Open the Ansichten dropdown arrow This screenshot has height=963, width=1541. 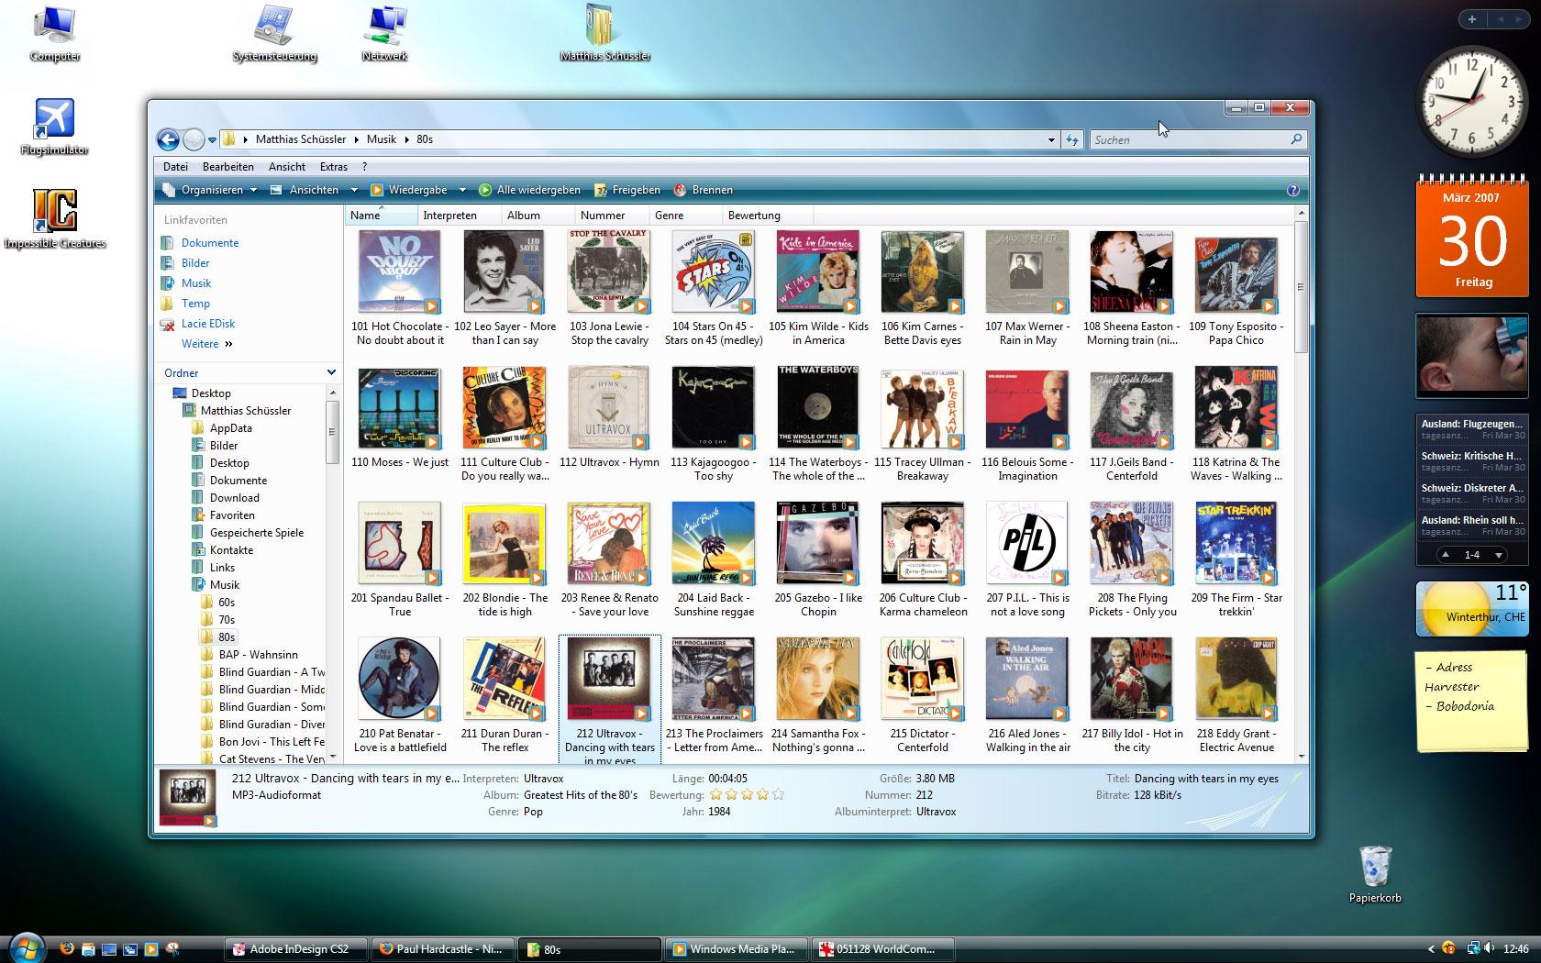354,190
